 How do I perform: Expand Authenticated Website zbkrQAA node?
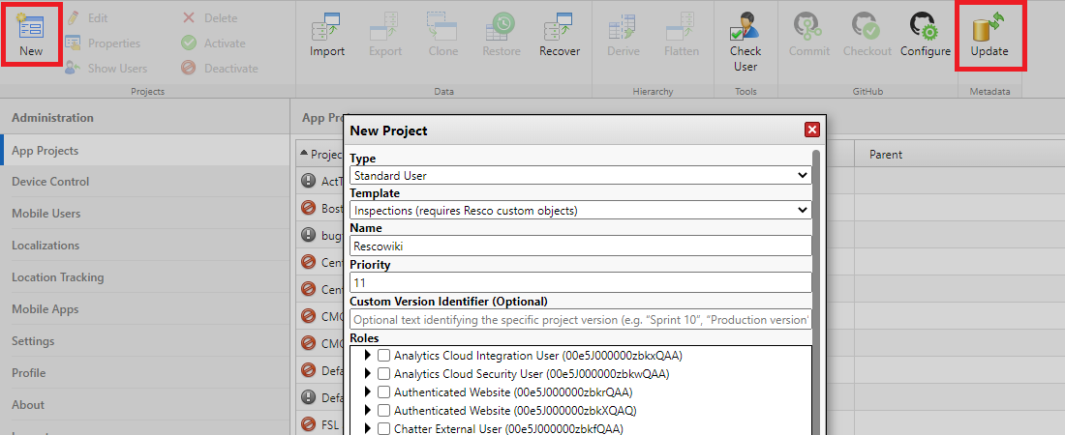(x=368, y=391)
